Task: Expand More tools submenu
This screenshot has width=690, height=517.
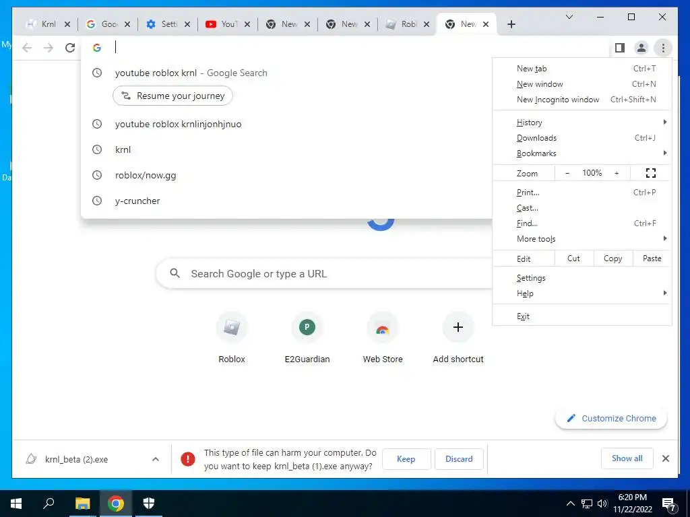Action: [582, 239]
